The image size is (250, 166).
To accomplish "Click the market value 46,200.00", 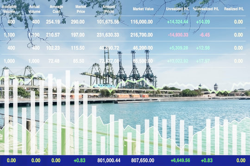I will click(x=143, y=48).
